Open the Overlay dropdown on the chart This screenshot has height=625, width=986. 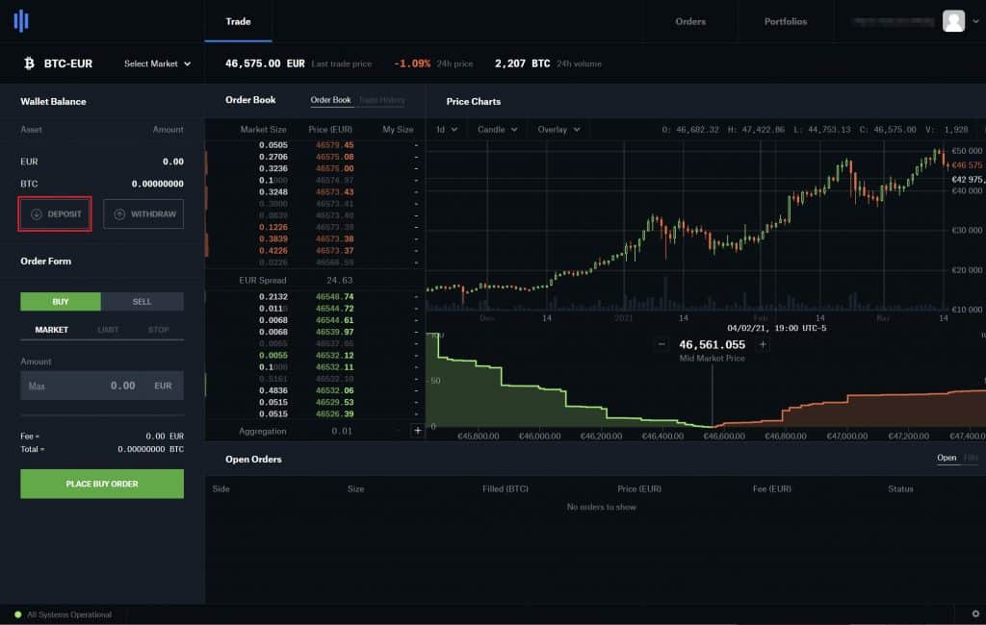click(558, 129)
